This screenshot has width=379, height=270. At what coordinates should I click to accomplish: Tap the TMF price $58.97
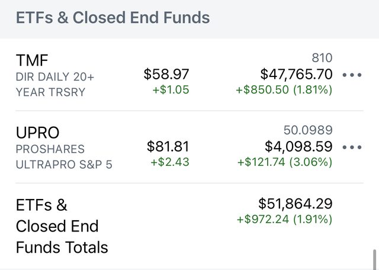coord(166,74)
